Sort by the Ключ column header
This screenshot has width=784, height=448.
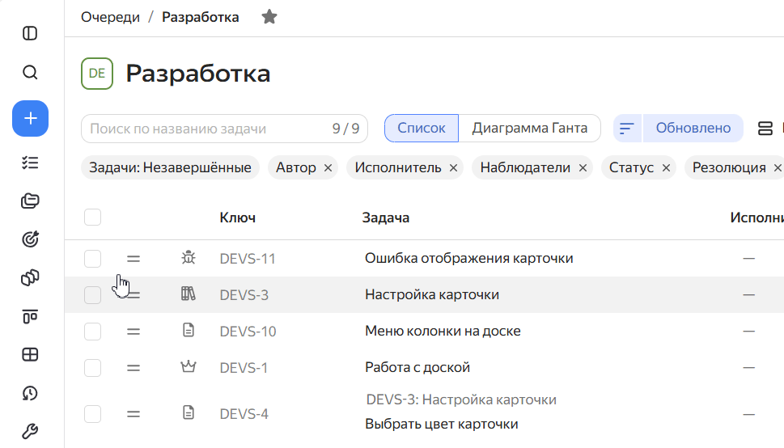(238, 218)
